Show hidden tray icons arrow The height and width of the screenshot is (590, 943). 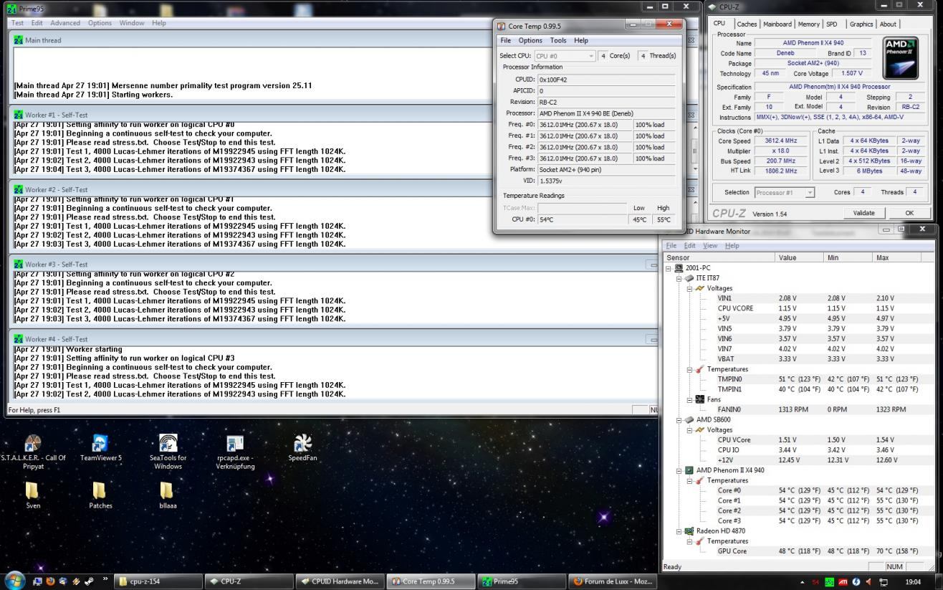(x=802, y=581)
